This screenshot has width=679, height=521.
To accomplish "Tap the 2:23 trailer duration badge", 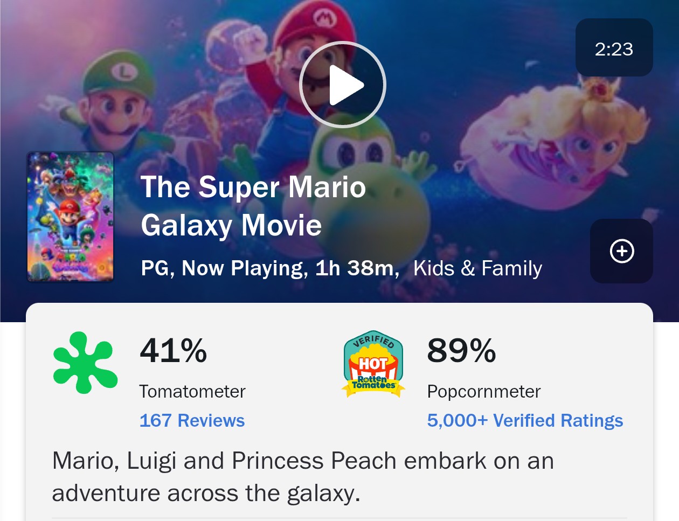I will (614, 48).
